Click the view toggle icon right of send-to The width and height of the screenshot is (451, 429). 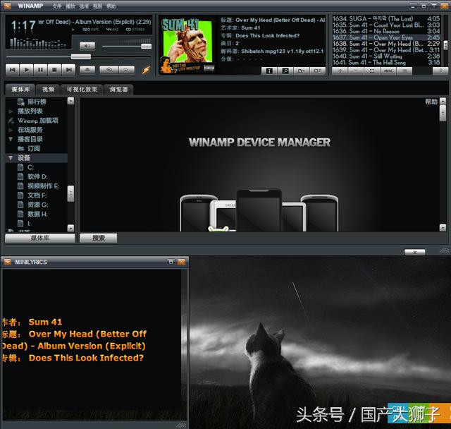318,71
